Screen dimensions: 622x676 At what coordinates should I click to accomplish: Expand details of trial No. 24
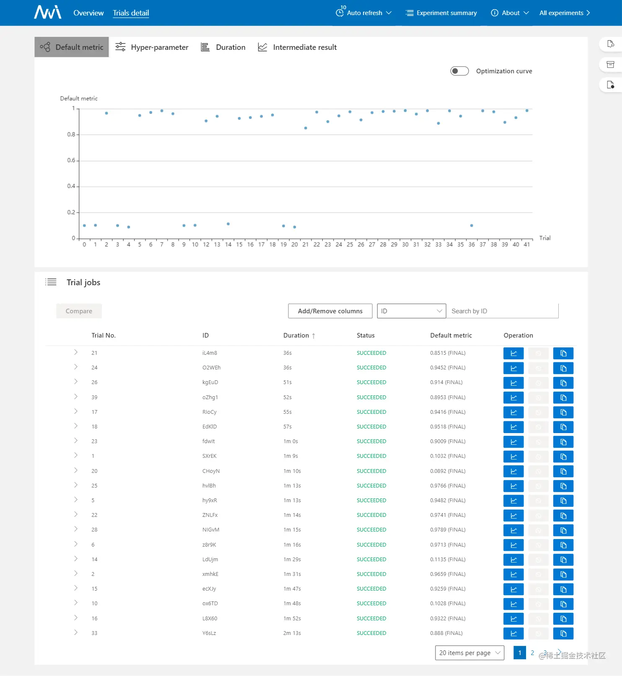[x=76, y=367]
